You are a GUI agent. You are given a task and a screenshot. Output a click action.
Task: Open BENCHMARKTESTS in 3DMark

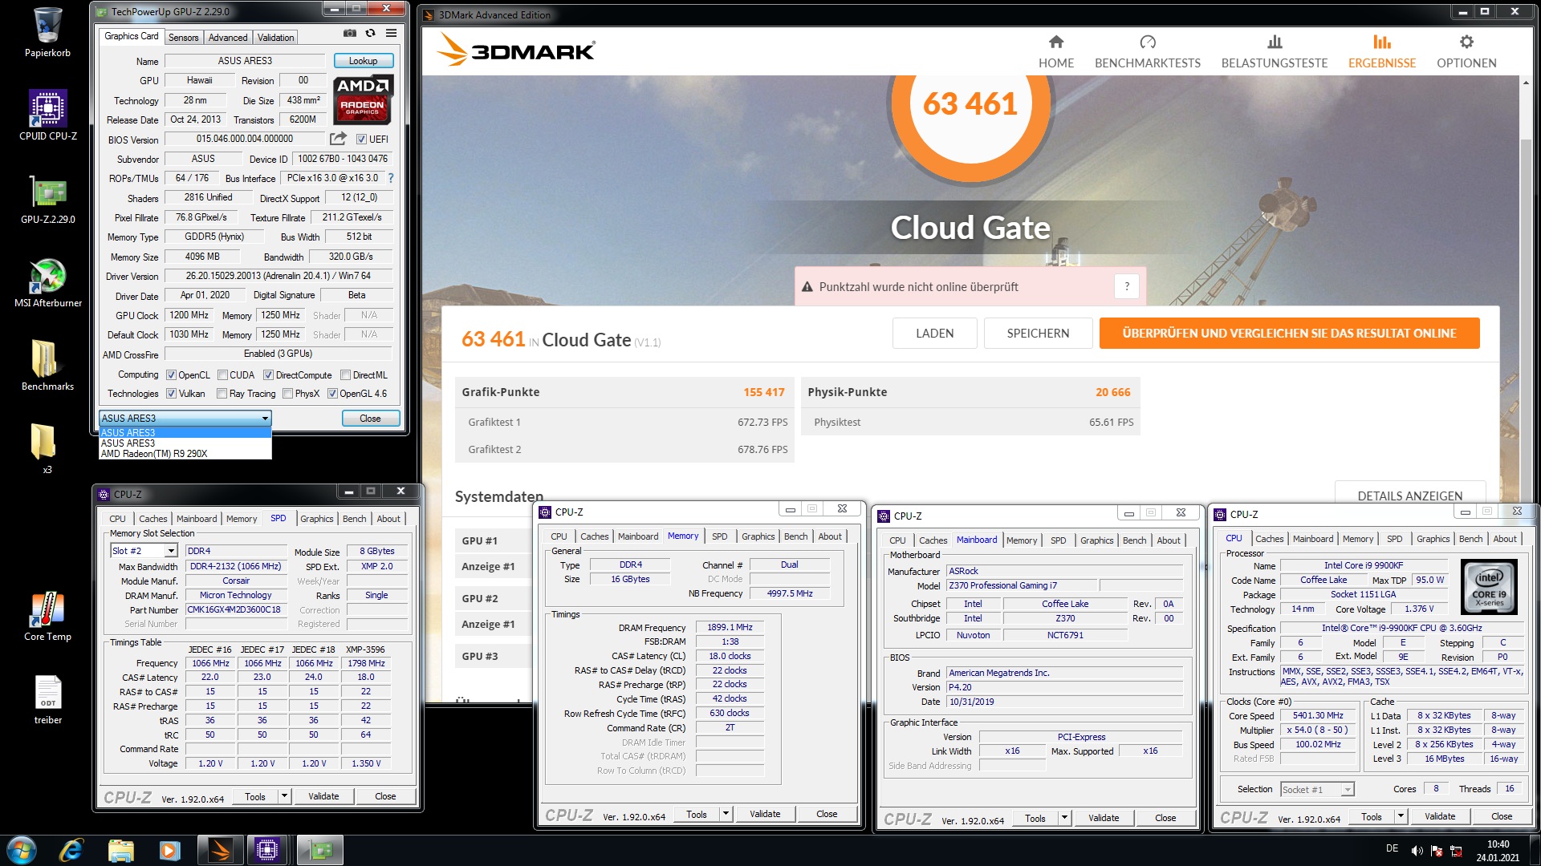[1147, 51]
